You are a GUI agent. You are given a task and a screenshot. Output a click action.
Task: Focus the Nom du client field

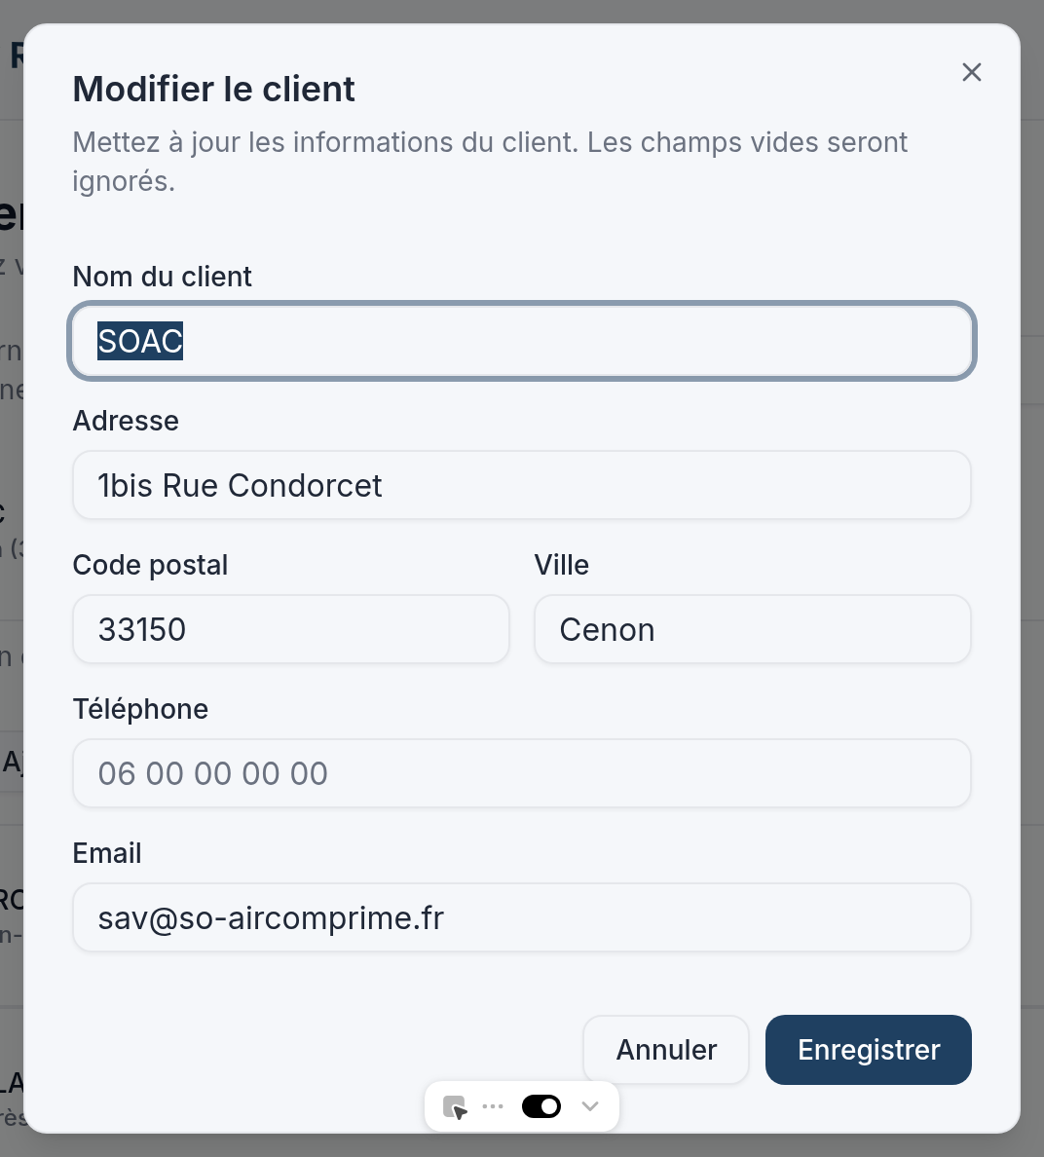[x=522, y=341]
